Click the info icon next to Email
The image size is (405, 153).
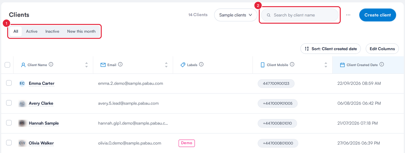(120, 64)
